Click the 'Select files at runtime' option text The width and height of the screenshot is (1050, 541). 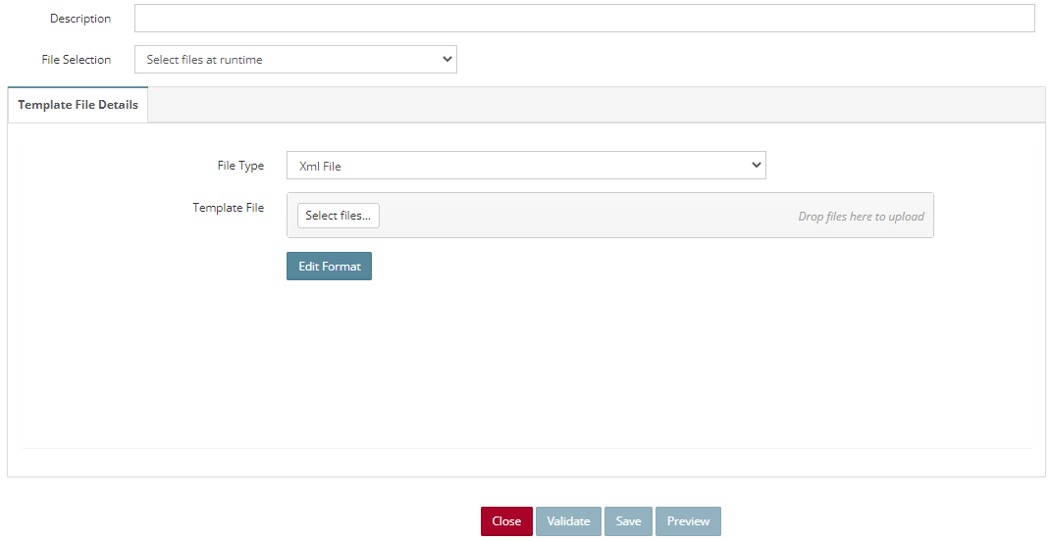pyautogui.click(x=204, y=60)
